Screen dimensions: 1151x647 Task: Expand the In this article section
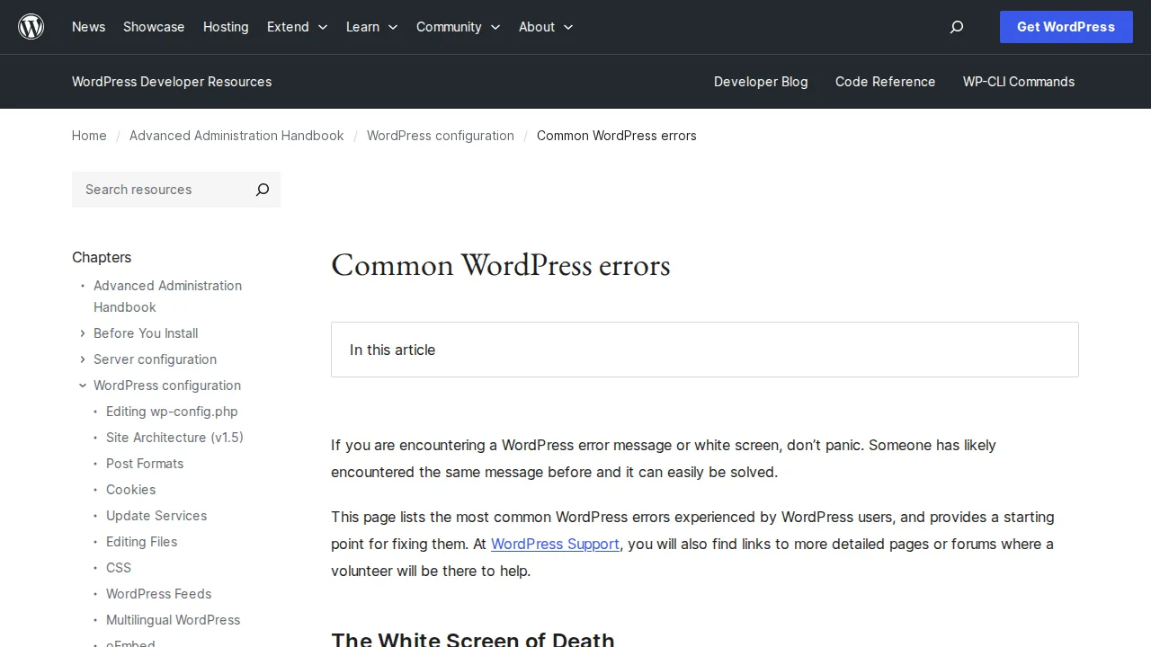click(705, 350)
